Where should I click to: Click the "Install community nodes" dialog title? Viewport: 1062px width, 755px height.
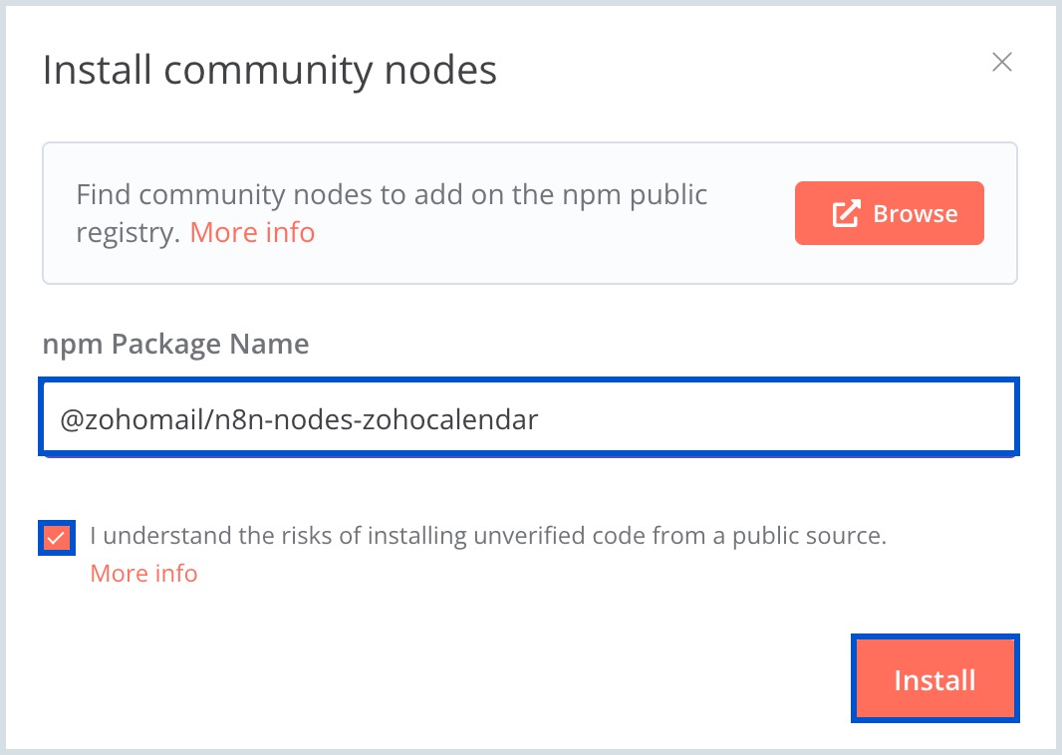pyautogui.click(x=270, y=71)
